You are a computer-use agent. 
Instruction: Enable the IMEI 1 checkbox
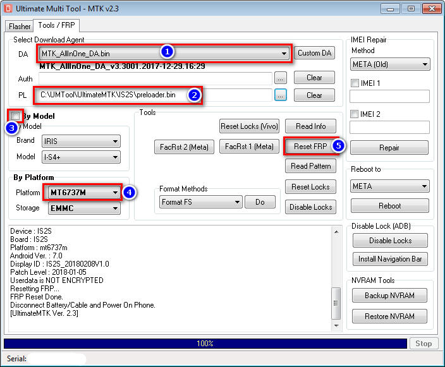tap(355, 83)
